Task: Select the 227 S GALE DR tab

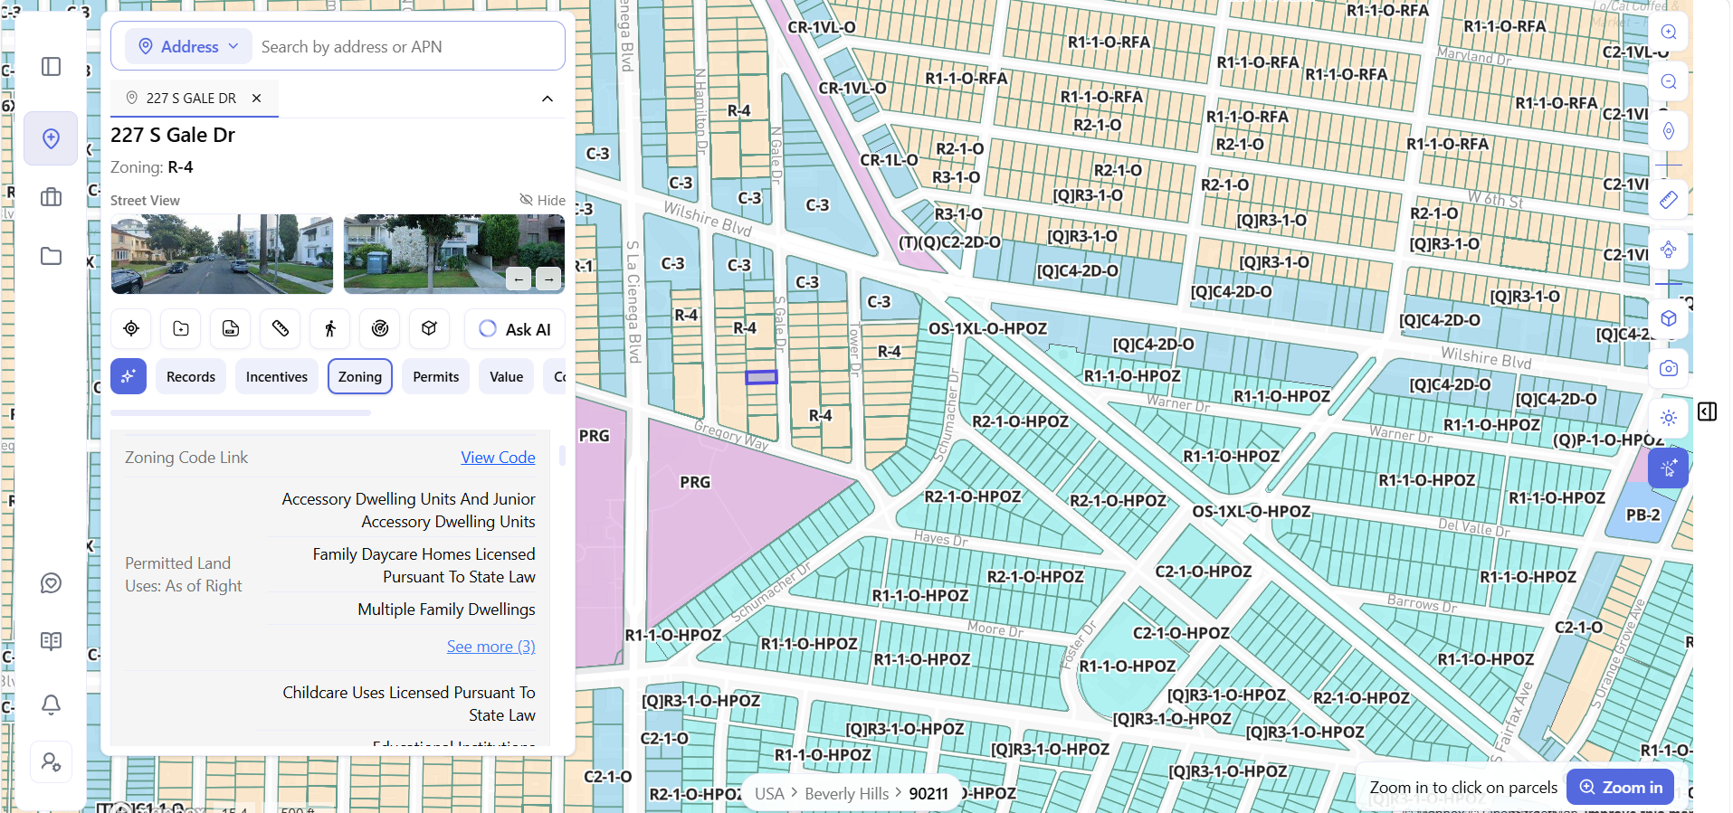Action: point(191,98)
